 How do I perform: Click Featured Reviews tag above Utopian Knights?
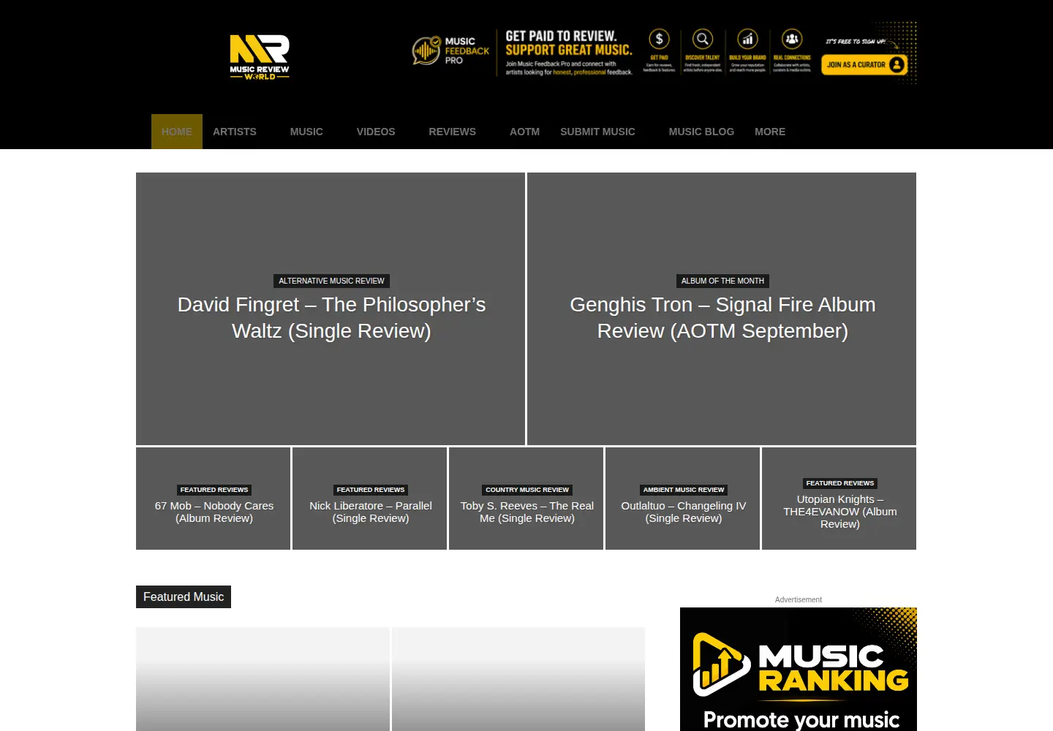(840, 483)
